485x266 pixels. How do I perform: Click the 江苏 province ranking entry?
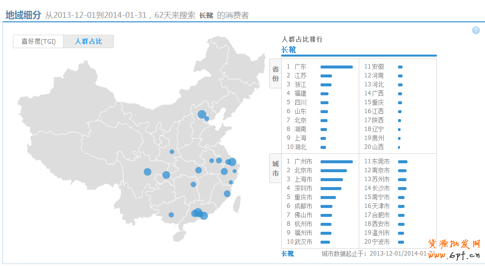click(x=300, y=75)
